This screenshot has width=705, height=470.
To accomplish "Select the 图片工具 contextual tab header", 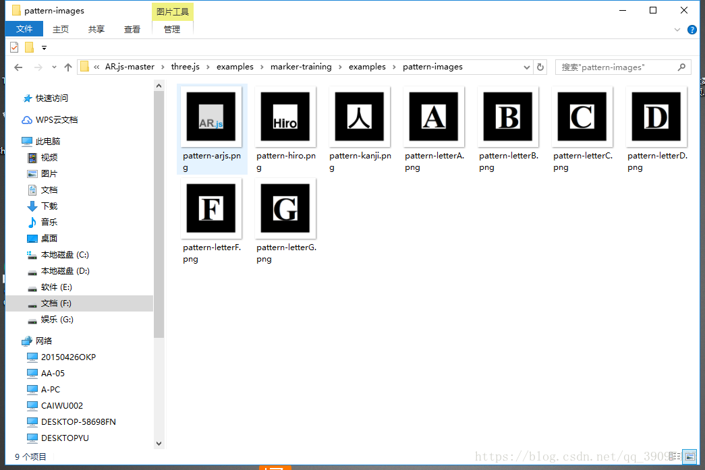I will coord(173,11).
